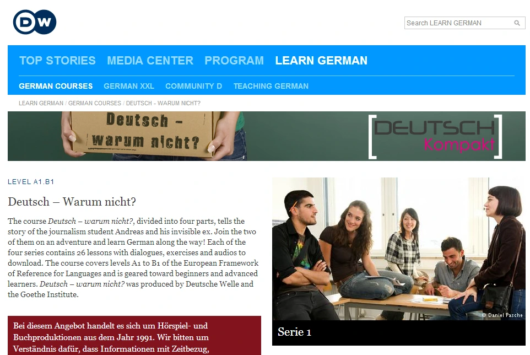The width and height of the screenshot is (530, 355).
Task: Click the Serie 1 caption
Action: point(294,332)
